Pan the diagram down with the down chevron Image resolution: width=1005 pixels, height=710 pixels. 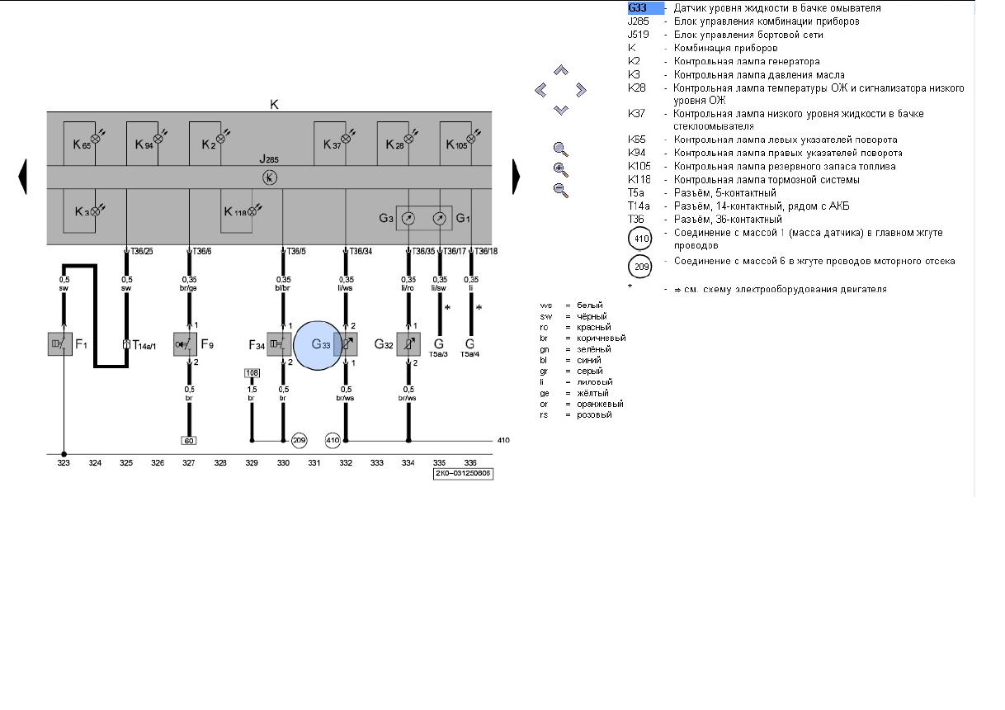click(x=561, y=109)
